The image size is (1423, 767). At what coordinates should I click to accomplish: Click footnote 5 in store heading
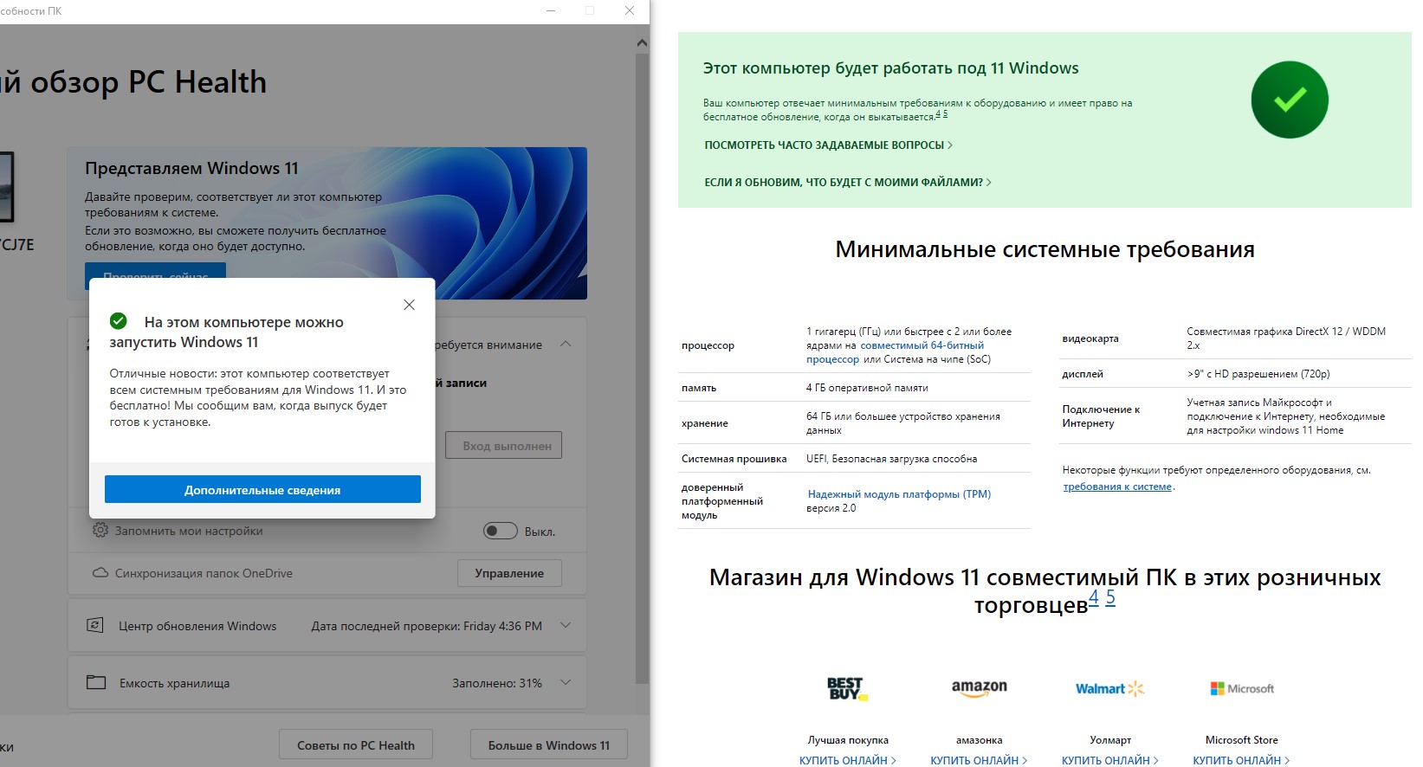point(1110,597)
